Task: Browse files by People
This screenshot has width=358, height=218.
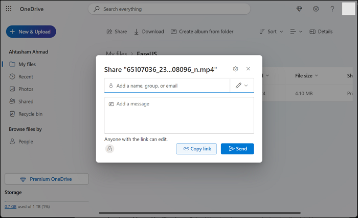Action: point(21,142)
